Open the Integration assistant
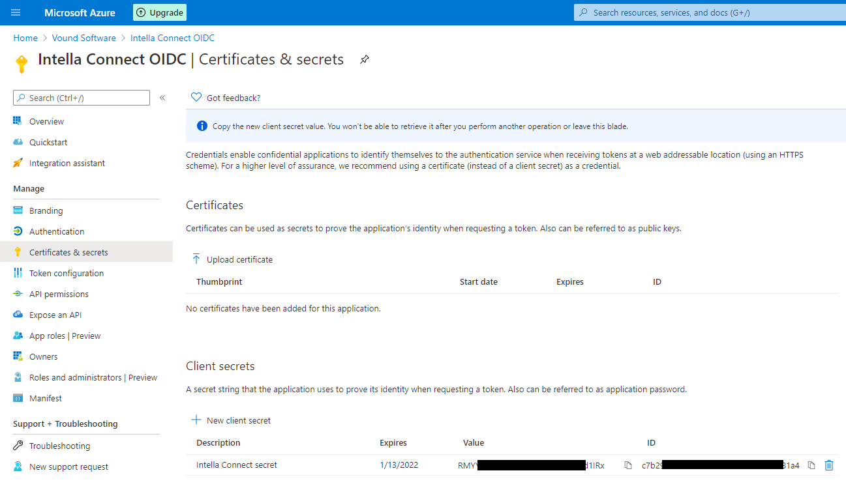 point(67,162)
